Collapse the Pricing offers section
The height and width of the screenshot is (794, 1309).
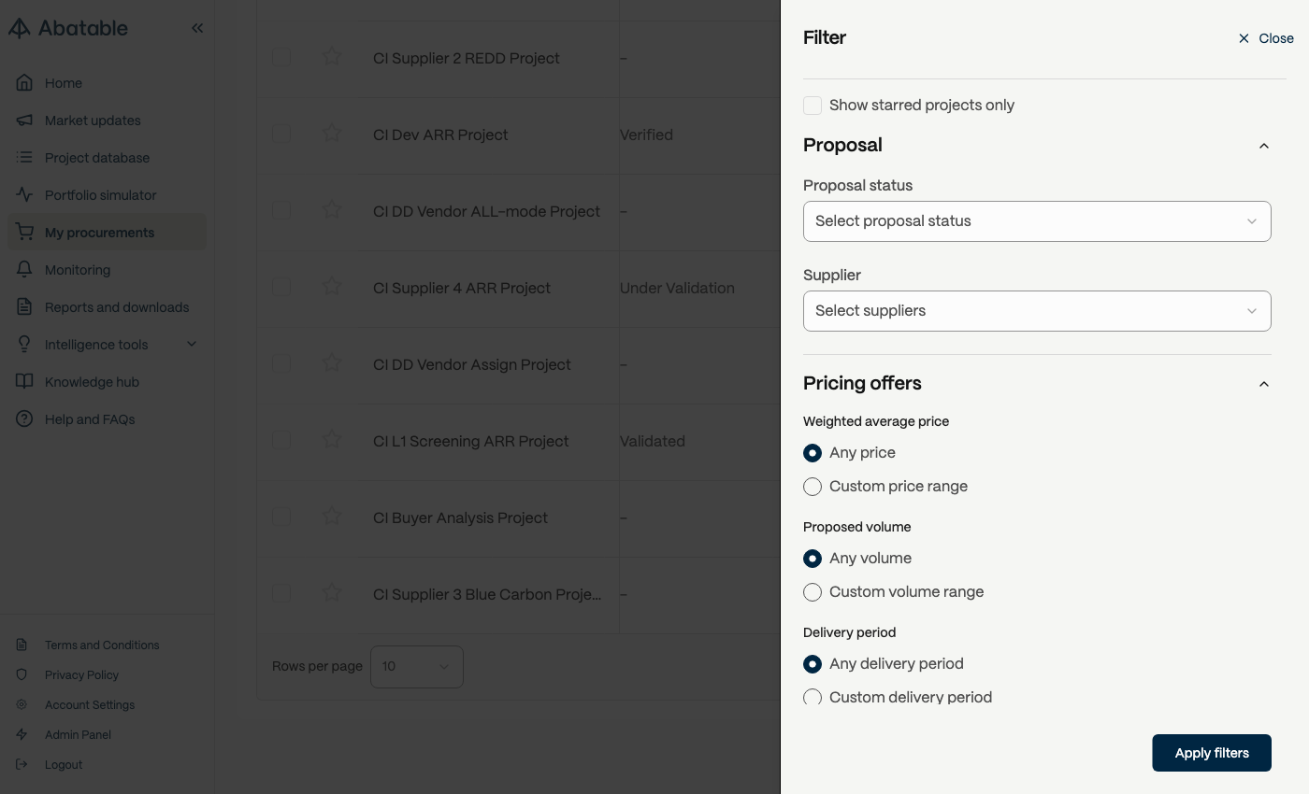click(1264, 384)
